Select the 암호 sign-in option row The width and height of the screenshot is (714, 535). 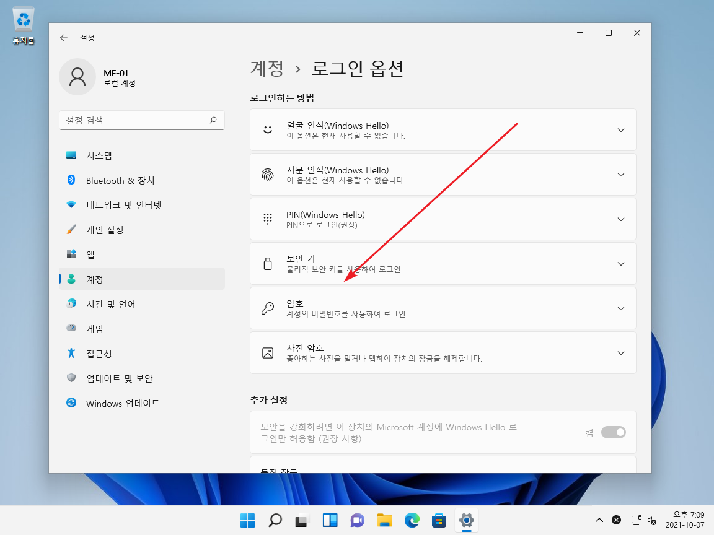(x=443, y=308)
